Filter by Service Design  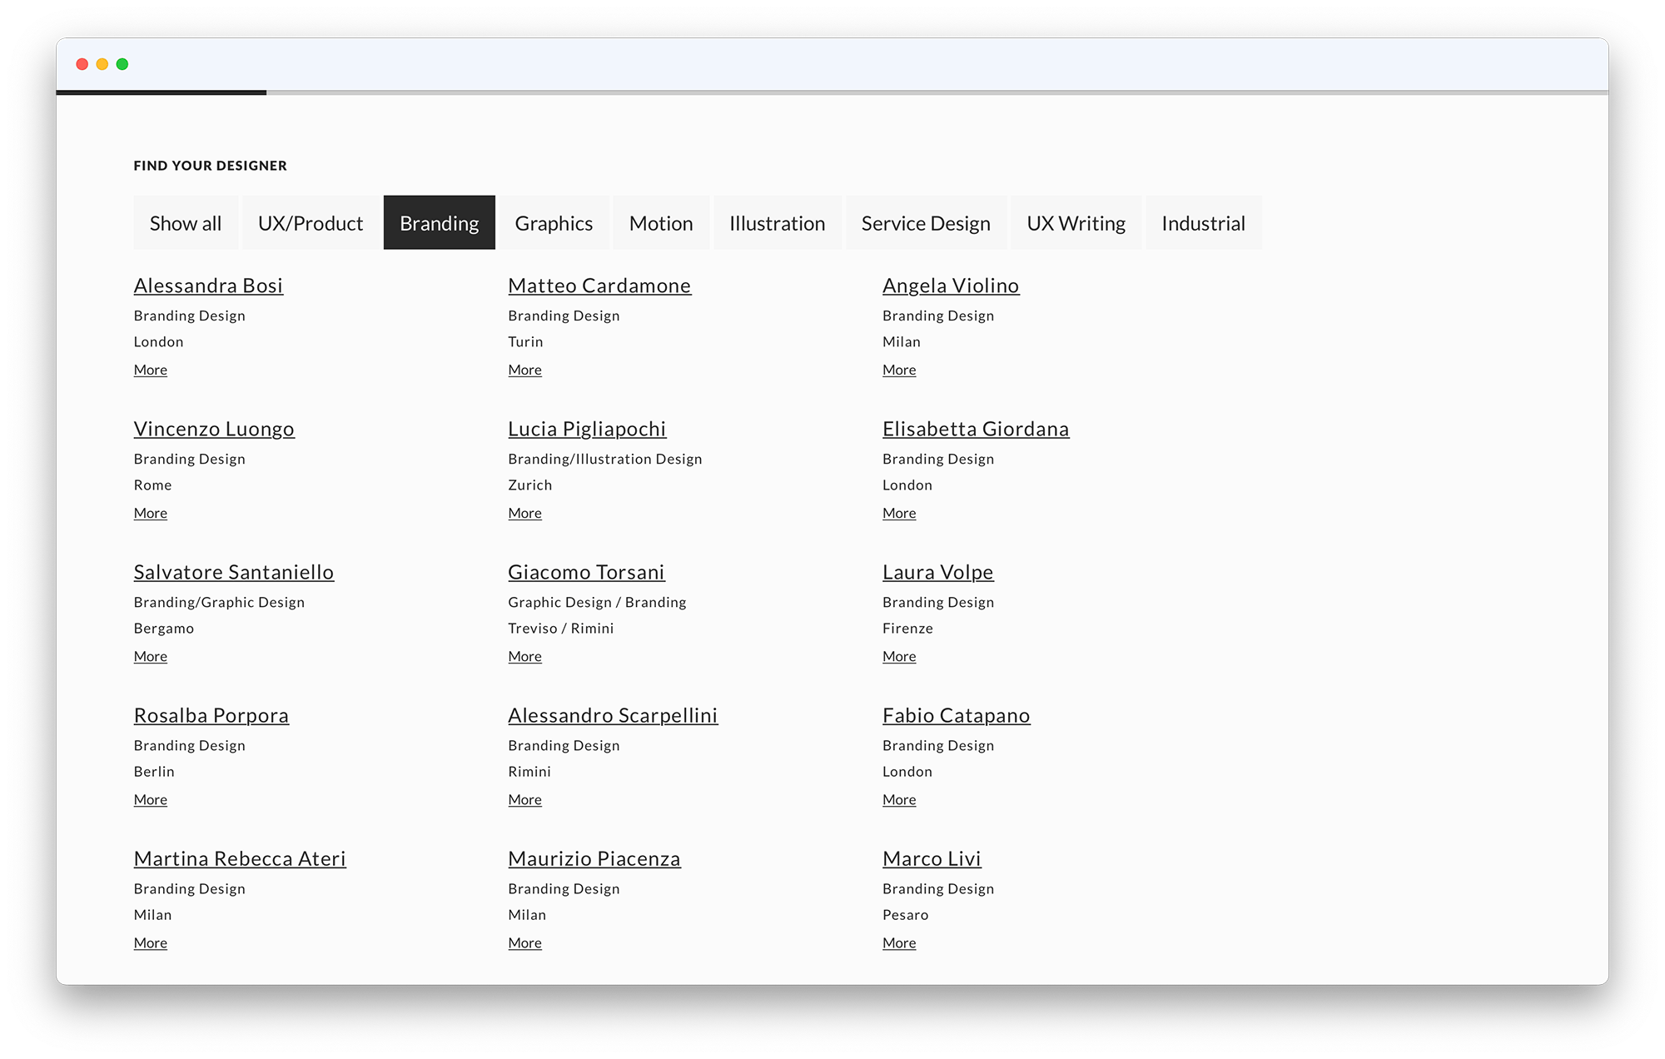point(926,223)
